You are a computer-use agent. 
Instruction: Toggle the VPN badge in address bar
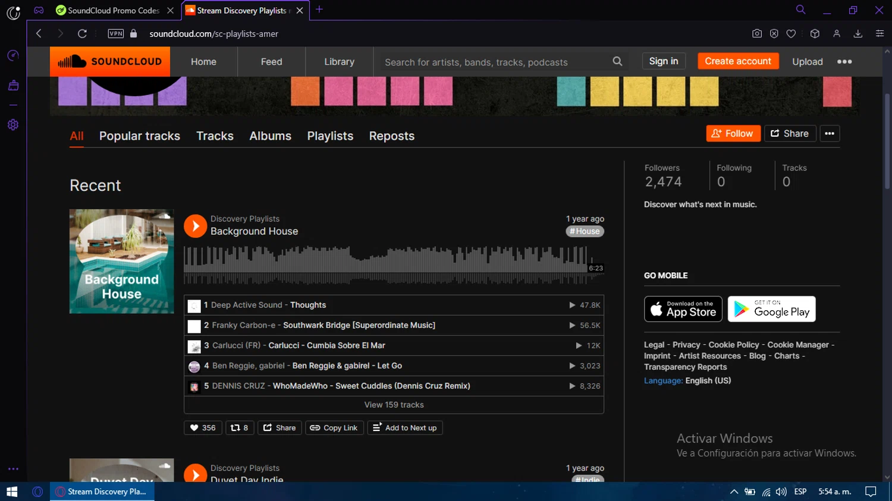click(116, 34)
